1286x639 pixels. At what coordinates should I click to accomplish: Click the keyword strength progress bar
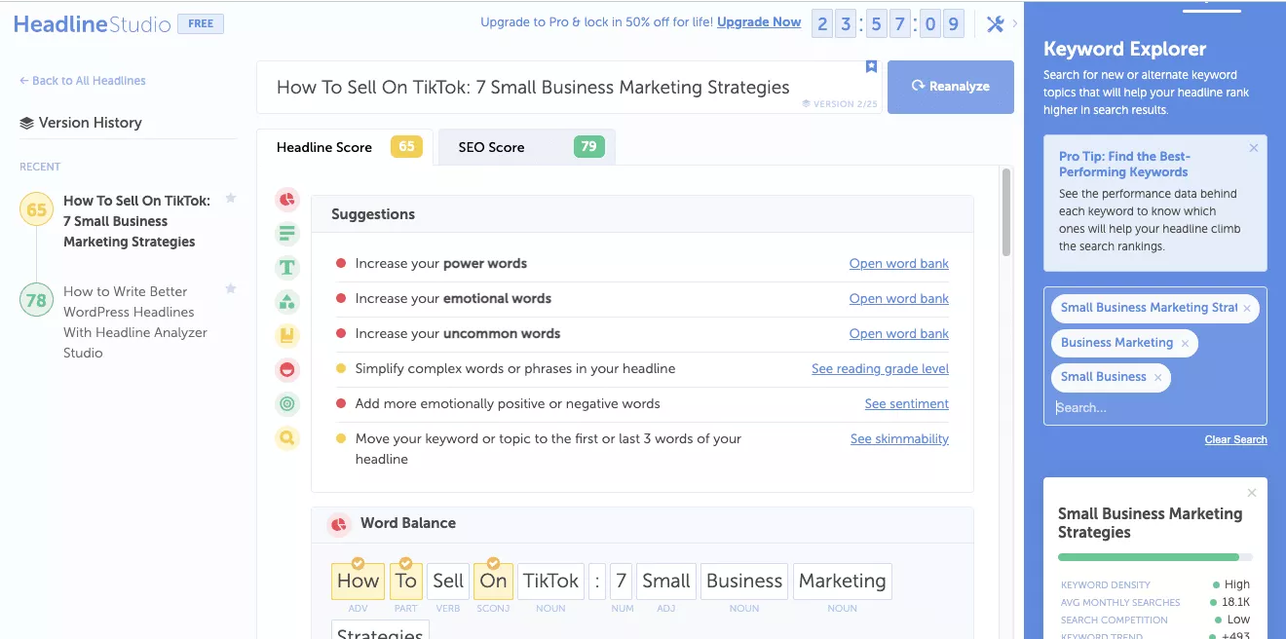[x=1155, y=557]
